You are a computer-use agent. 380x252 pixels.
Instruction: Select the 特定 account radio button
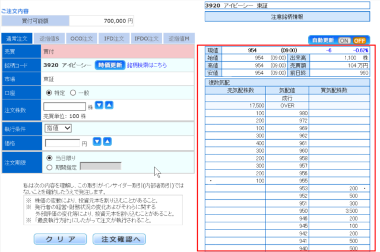tap(49, 93)
